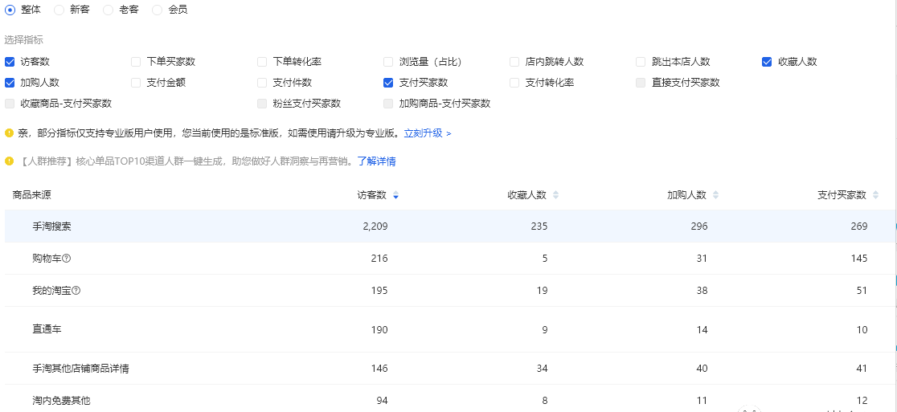
Task: Enable the 浏览量（占比）checkbox
Action: pyautogui.click(x=388, y=62)
